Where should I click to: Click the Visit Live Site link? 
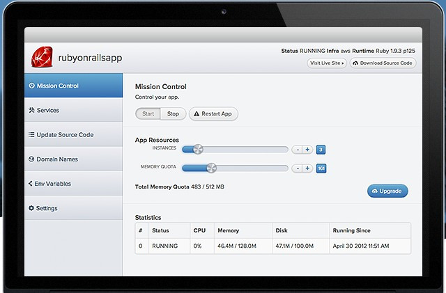[327, 63]
